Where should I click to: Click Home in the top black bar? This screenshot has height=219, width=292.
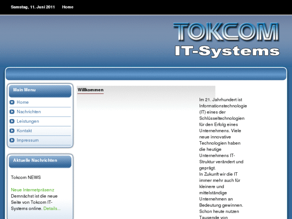67,7
